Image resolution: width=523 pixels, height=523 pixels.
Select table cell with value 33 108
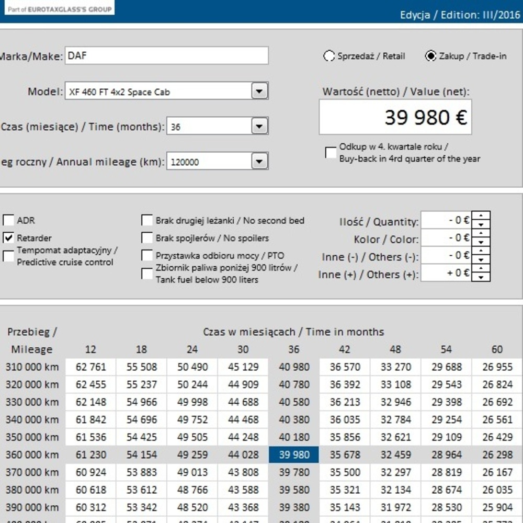tap(395, 384)
